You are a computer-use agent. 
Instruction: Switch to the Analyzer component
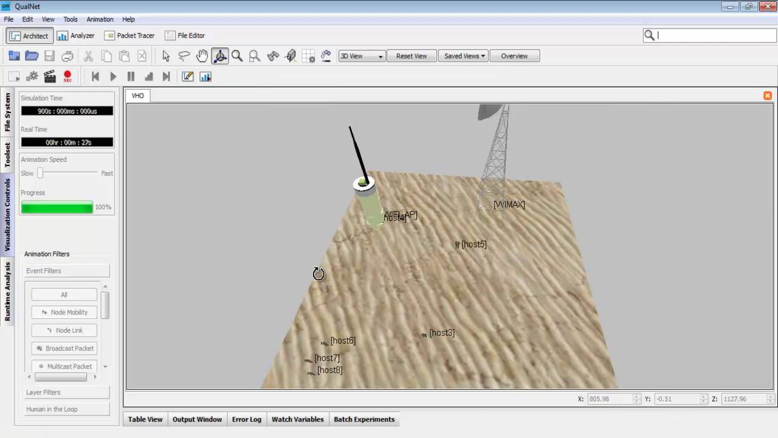click(x=76, y=35)
